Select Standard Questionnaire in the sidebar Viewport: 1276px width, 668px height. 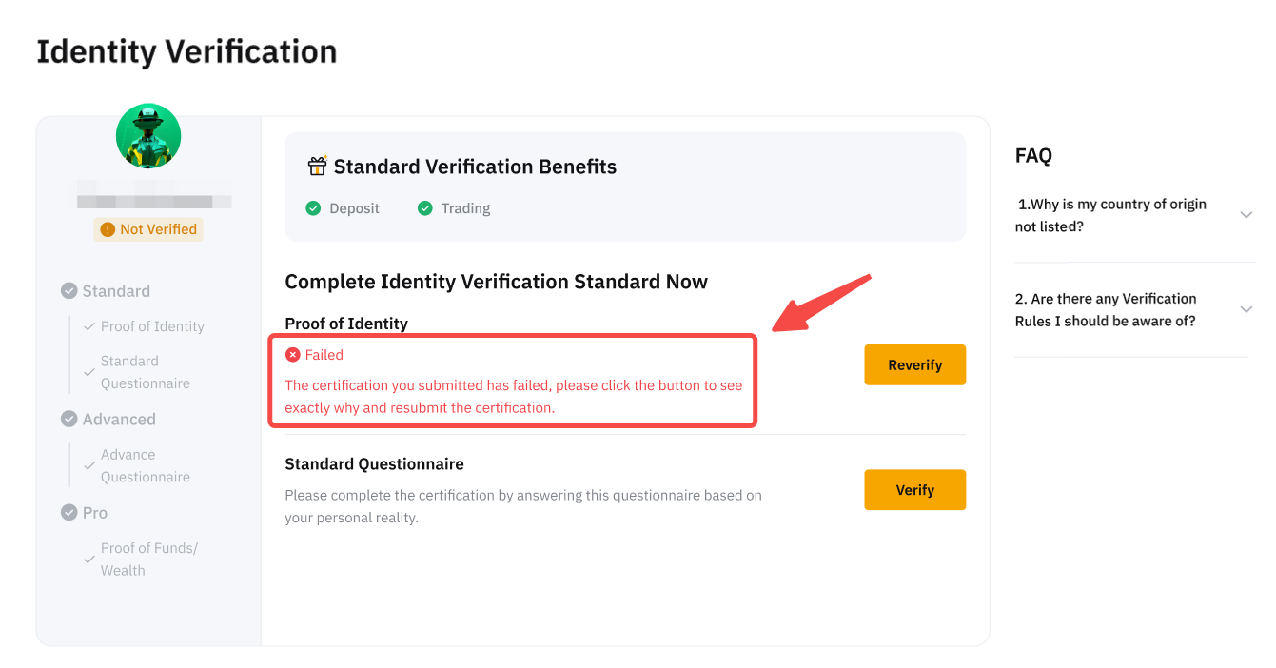[145, 372]
